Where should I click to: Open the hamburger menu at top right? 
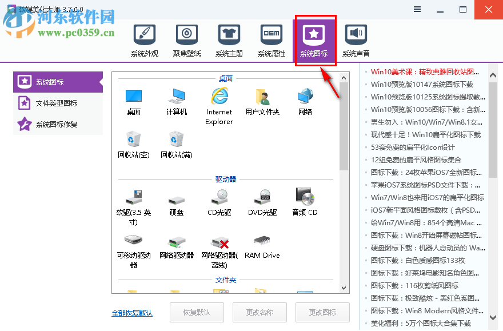(x=417, y=9)
